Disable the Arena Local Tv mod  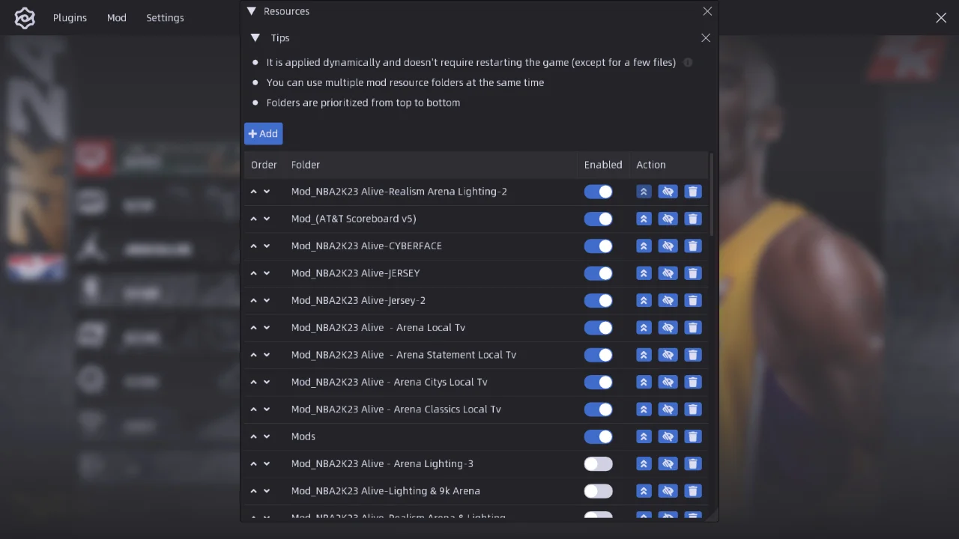599,328
